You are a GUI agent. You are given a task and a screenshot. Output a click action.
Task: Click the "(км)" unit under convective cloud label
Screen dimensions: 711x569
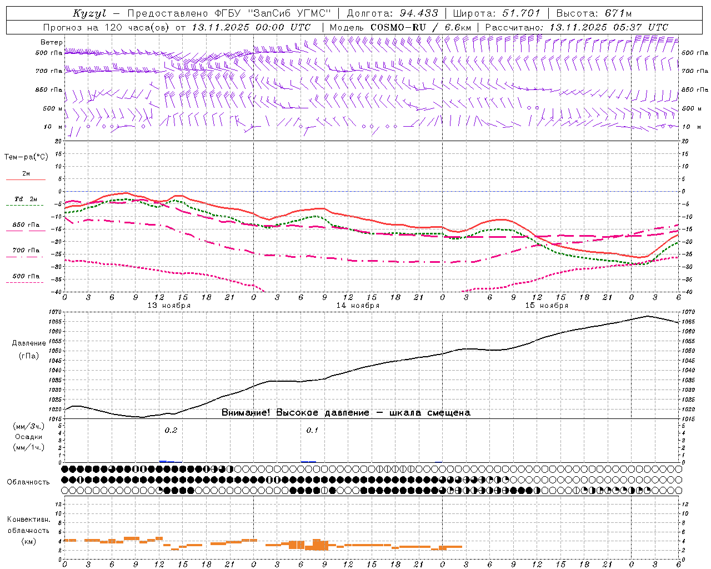pos(28,541)
